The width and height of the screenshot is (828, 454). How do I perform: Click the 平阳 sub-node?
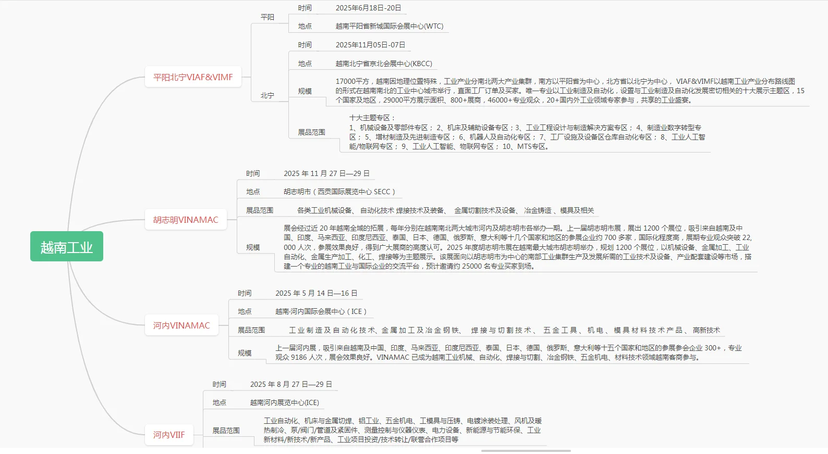coord(267,17)
